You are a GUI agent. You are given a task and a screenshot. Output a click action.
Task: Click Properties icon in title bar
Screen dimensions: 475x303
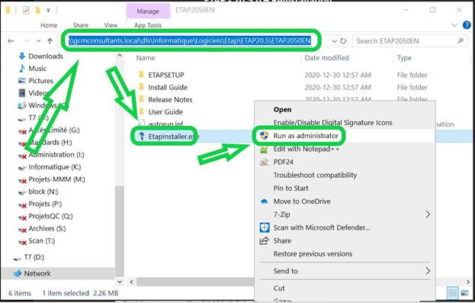[x=26, y=11]
